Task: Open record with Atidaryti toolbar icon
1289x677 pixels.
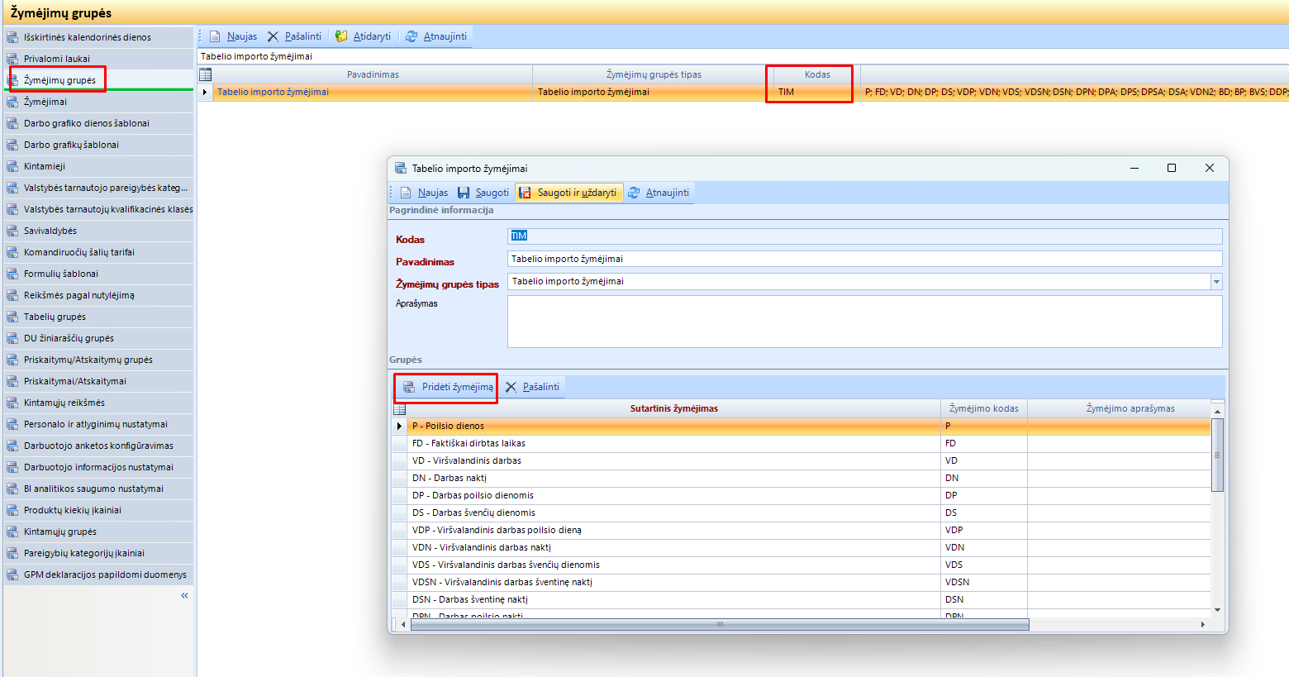Action: coord(341,36)
